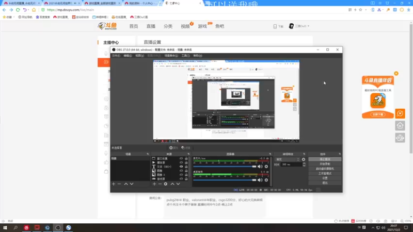Open the Edit menu in OBS
Image resolution: width=413 pixels, height=232 pixels.
click(128, 56)
